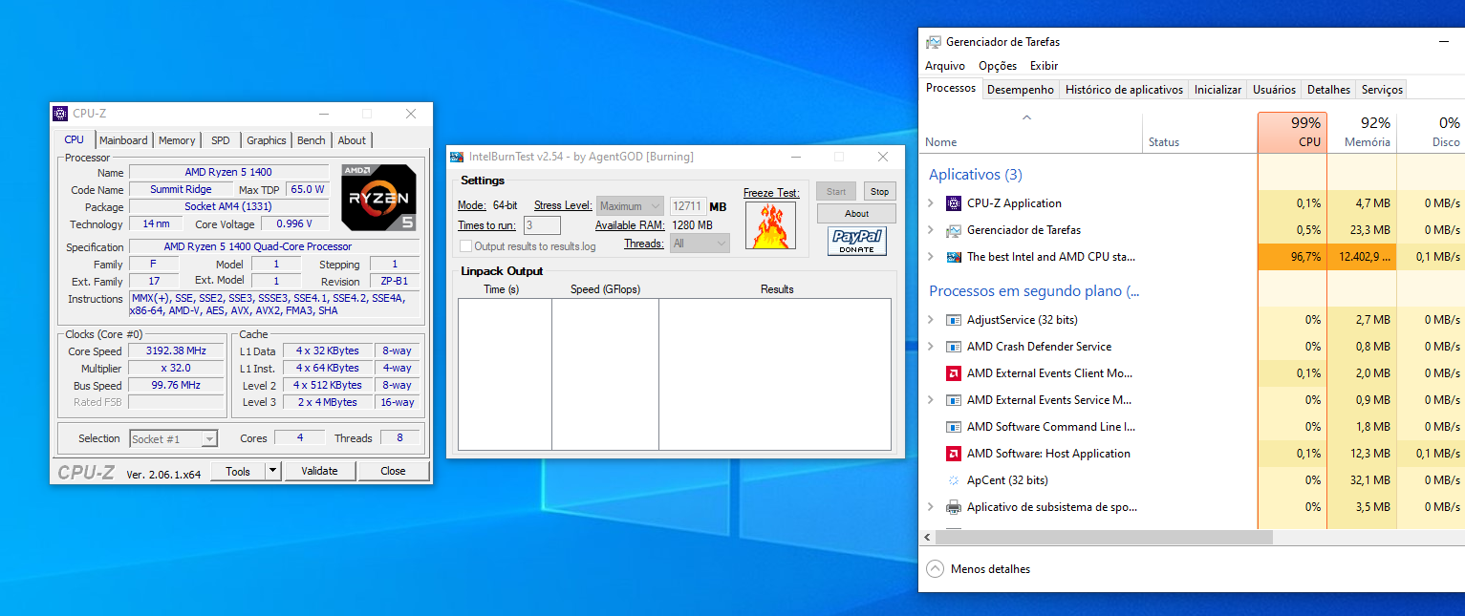Open the Stress Level dropdown
The width and height of the screenshot is (1465, 616).
630,206
